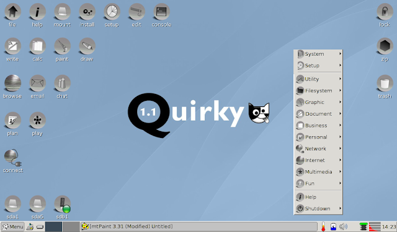Expand the Network submenu
Viewport: 397px width, 232px height.
tap(318, 148)
